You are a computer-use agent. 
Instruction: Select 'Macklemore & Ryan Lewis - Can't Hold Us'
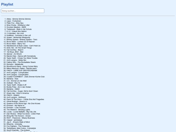23,46
